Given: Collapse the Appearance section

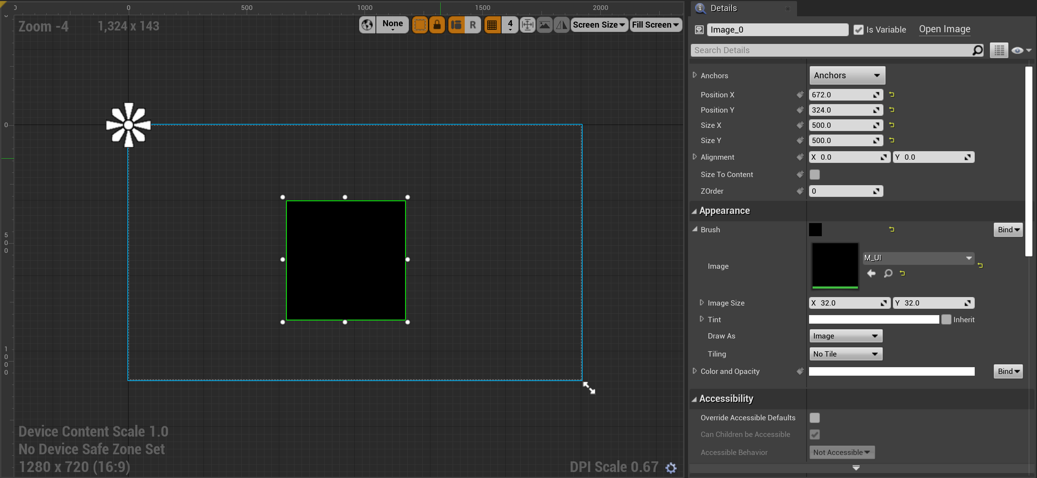Looking at the screenshot, I should coord(694,211).
